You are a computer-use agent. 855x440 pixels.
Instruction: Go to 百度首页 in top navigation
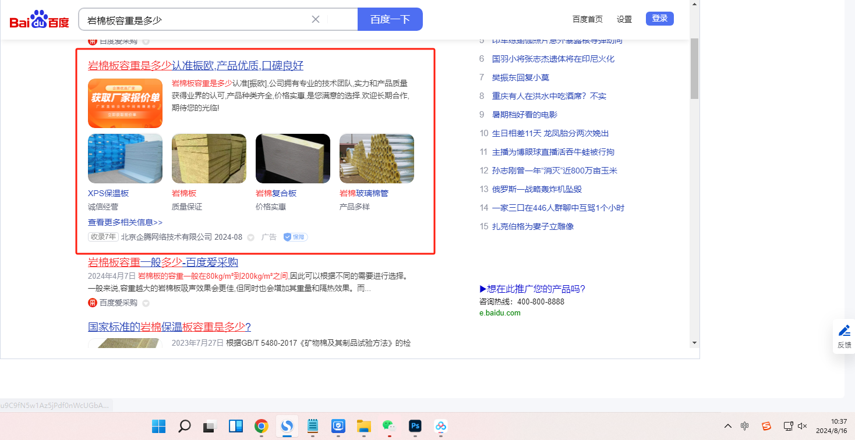(587, 19)
